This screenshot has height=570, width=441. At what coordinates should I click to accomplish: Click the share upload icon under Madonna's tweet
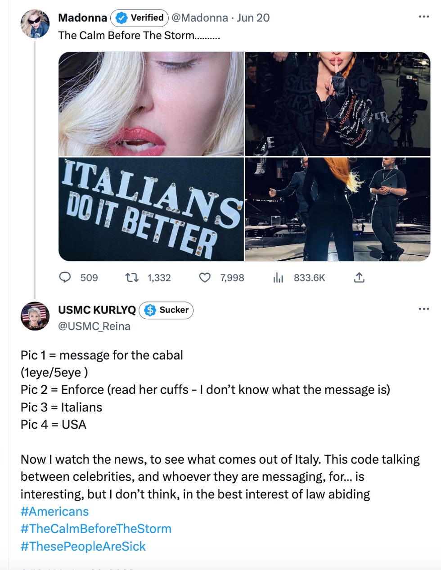[358, 278]
